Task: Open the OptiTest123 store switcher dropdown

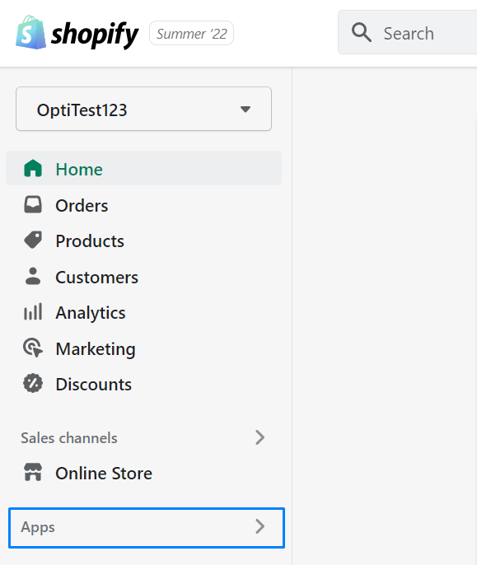Action: pyautogui.click(x=143, y=109)
